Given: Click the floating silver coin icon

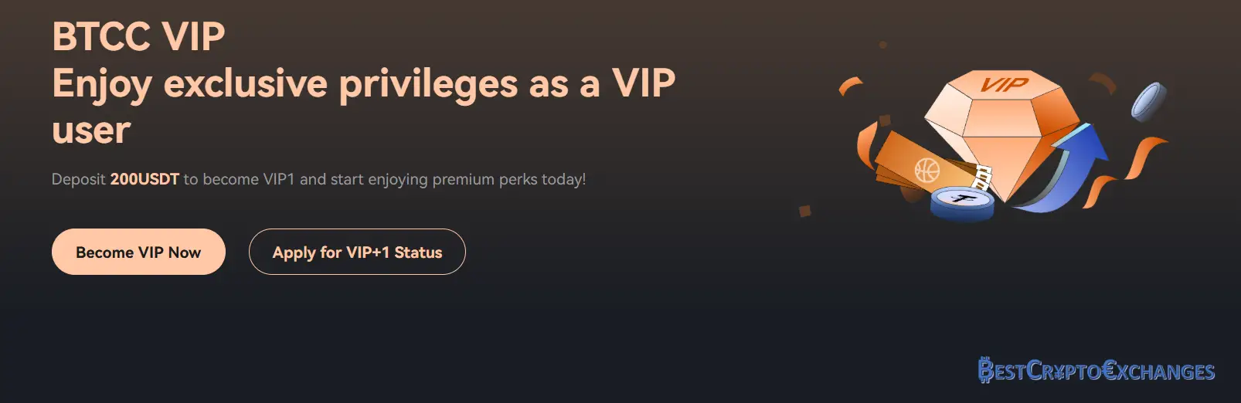Looking at the screenshot, I should click(x=1149, y=101).
